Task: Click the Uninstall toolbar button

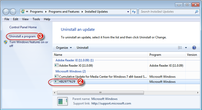Action: coord(83,48)
